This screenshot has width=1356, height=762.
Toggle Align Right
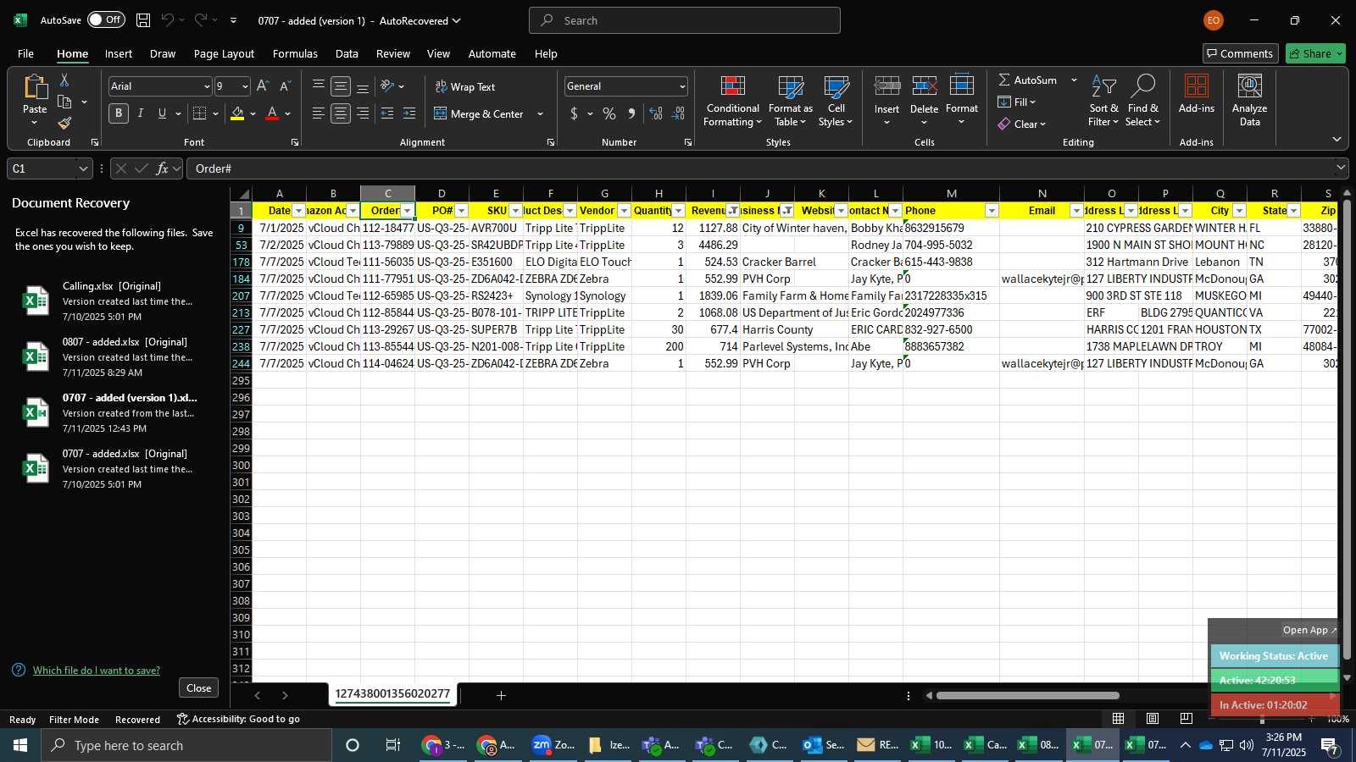(363, 113)
